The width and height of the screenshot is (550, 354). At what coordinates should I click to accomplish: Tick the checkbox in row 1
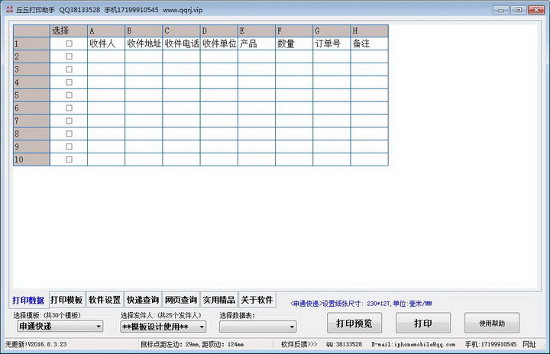69,44
